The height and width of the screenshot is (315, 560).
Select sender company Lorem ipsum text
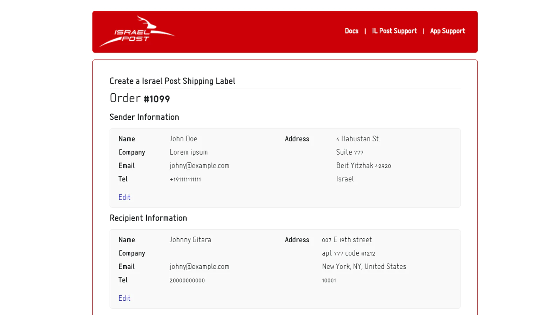[188, 152]
